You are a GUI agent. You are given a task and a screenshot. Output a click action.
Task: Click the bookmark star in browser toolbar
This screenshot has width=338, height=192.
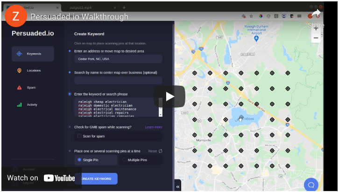251,16
